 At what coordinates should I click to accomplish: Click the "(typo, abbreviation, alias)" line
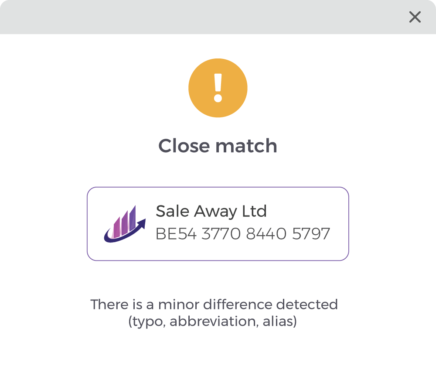point(212,322)
